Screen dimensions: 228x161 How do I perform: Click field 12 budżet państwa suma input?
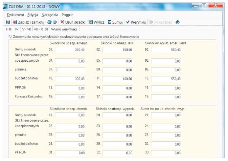[x=166, y=79]
